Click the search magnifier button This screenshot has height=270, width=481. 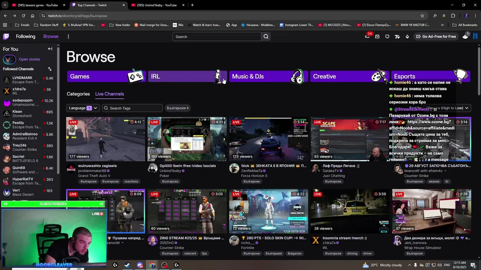(266, 36)
